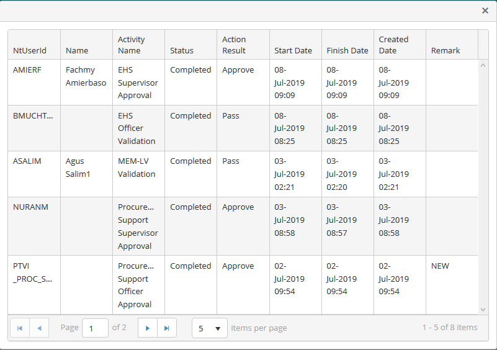The image size is (497, 350).
Task: Select the AMIERF user row
Action: (x=27, y=70)
